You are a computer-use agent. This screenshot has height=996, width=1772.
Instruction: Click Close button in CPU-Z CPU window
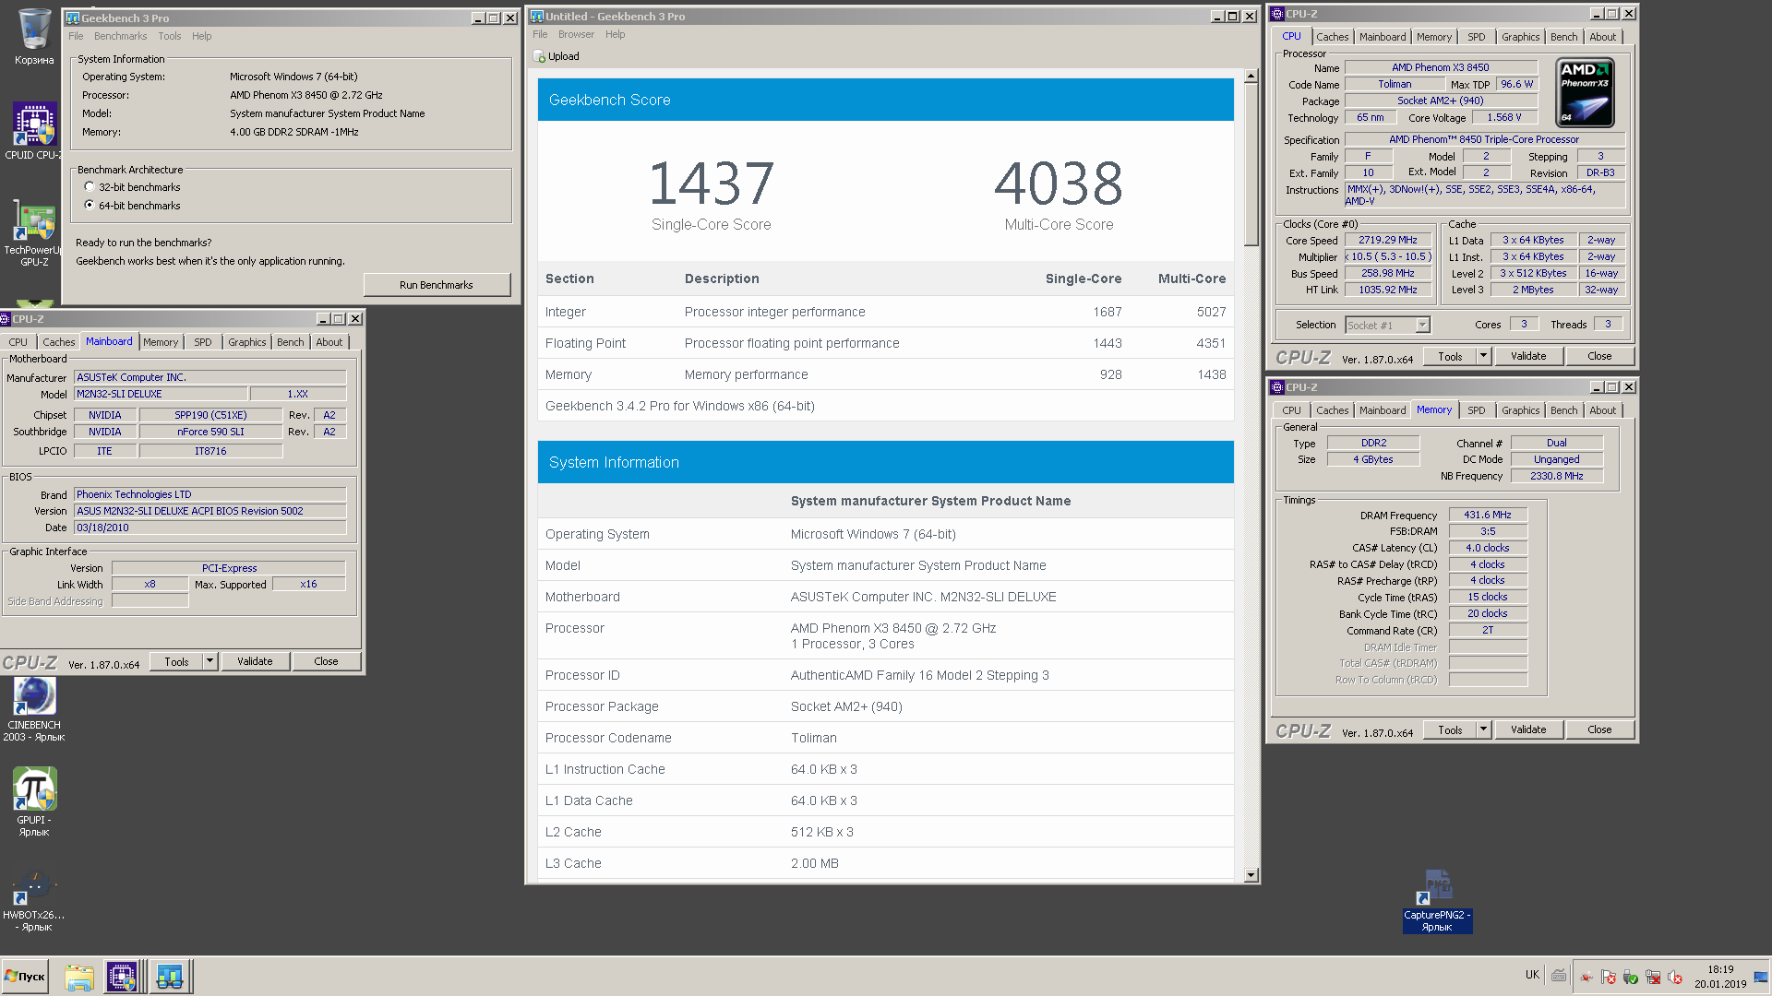(x=1599, y=356)
